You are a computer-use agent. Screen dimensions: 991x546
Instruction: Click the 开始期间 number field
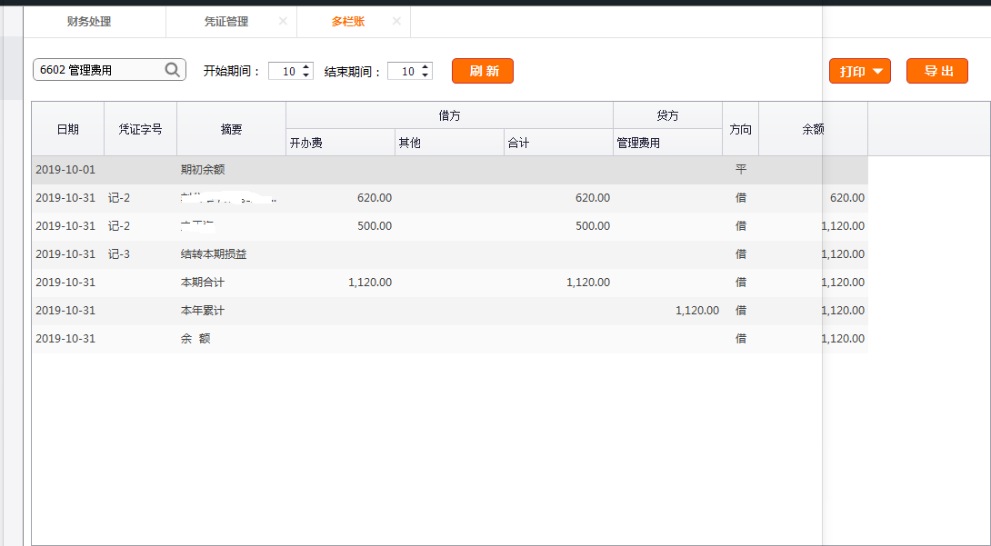pyautogui.click(x=286, y=71)
